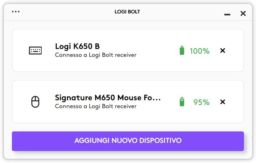The image size is (256, 163).
Task: Remove the Logi K650 B device
Action: tap(223, 51)
